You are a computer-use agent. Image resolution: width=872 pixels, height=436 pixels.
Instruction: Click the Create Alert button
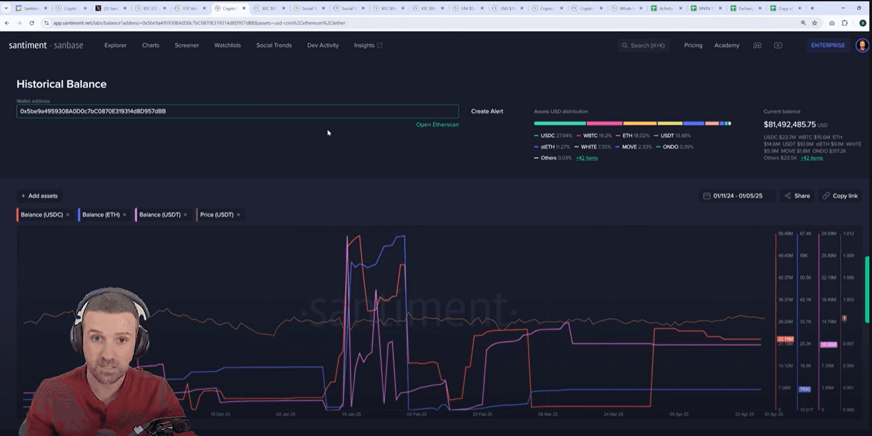point(487,111)
